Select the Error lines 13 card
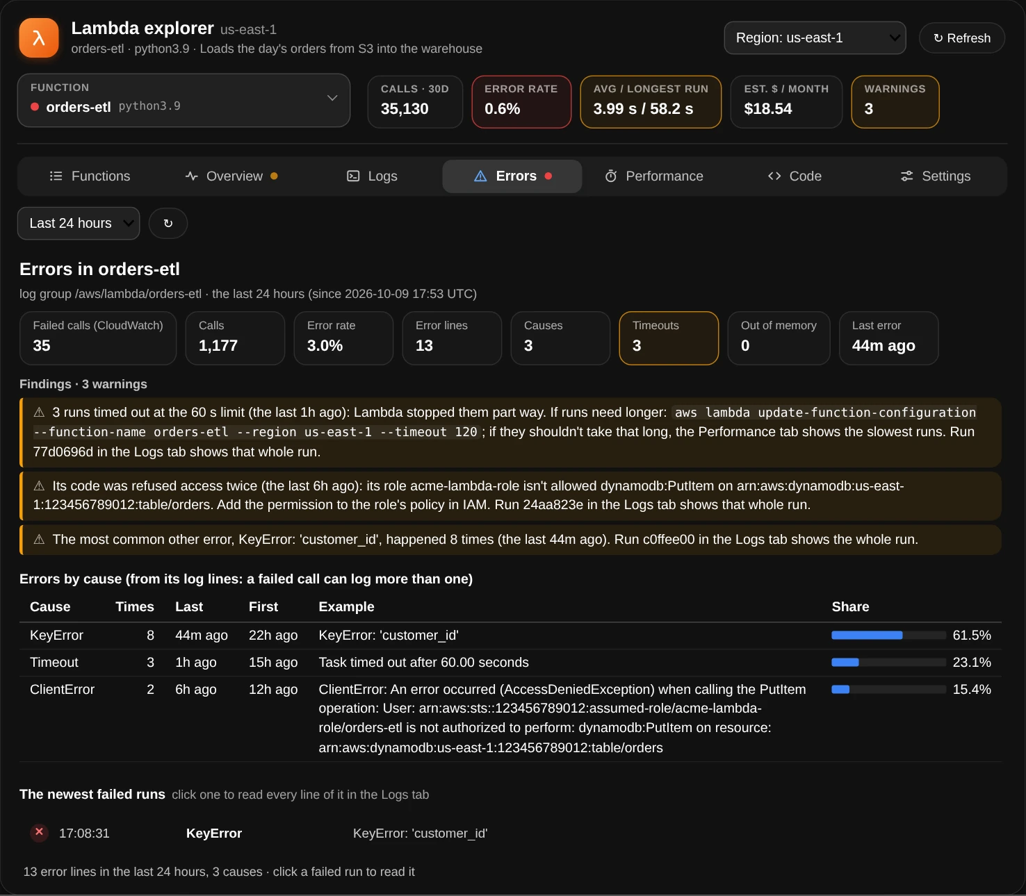The image size is (1026, 896). (x=452, y=338)
